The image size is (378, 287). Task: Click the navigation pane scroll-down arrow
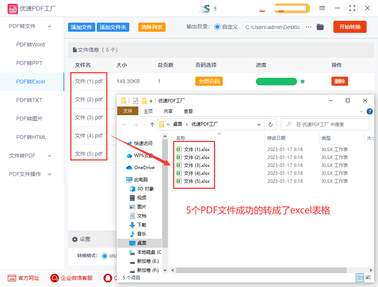(x=165, y=270)
